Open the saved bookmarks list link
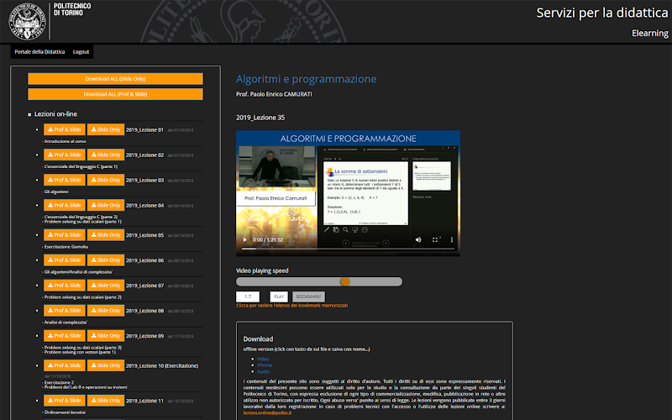The width and height of the screenshot is (672, 420). pyautogui.click(x=291, y=306)
